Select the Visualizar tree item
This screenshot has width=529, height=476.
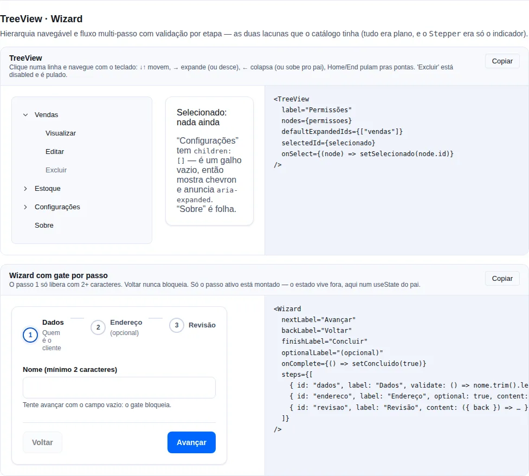pos(82,133)
